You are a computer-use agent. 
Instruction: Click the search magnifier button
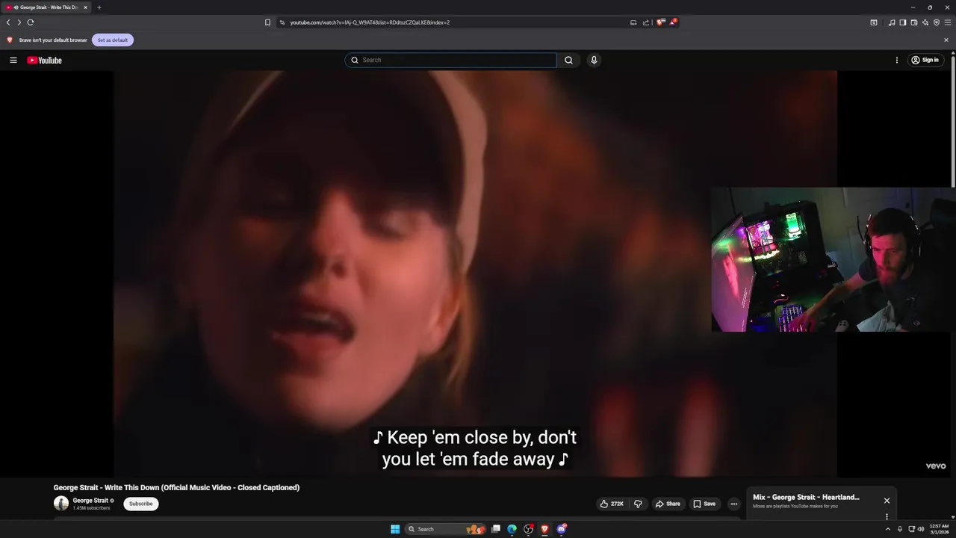pyautogui.click(x=568, y=60)
